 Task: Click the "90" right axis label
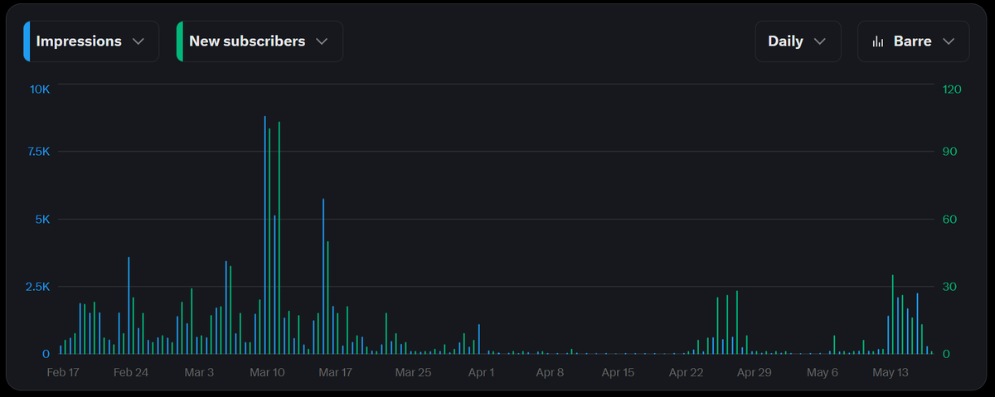(950, 152)
